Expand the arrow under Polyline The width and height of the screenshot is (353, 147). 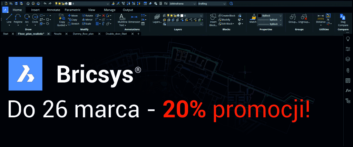[x=18, y=25]
